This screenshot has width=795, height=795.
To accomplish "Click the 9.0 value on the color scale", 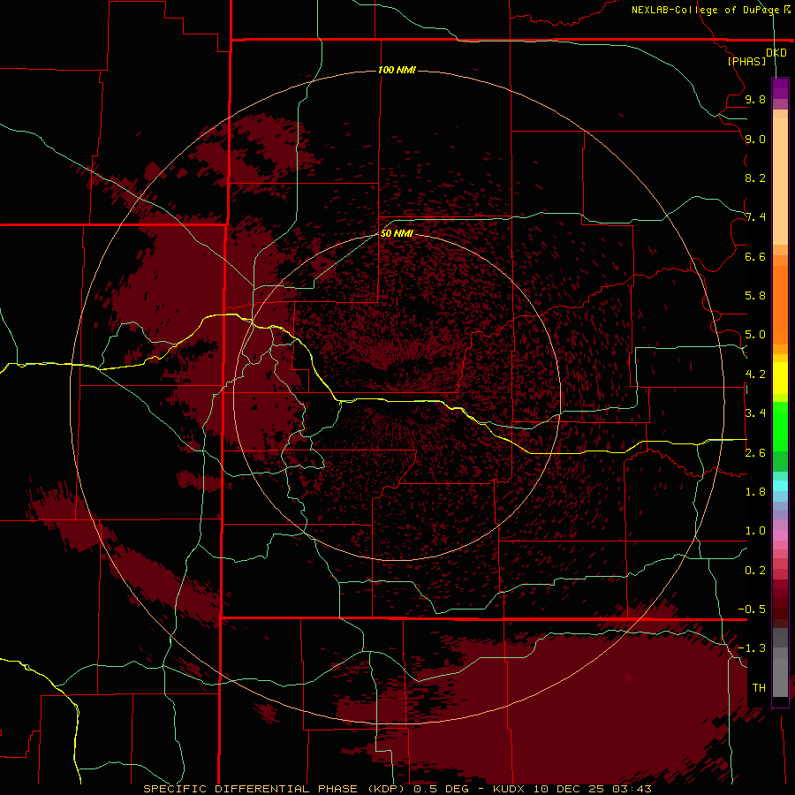I will [755, 139].
